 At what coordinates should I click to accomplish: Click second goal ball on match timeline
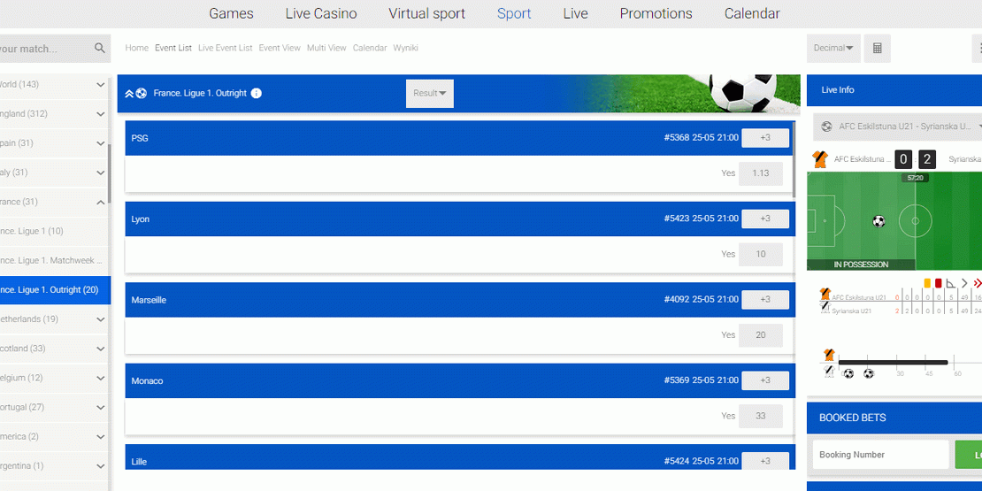pyautogui.click(x=868, y=374)
